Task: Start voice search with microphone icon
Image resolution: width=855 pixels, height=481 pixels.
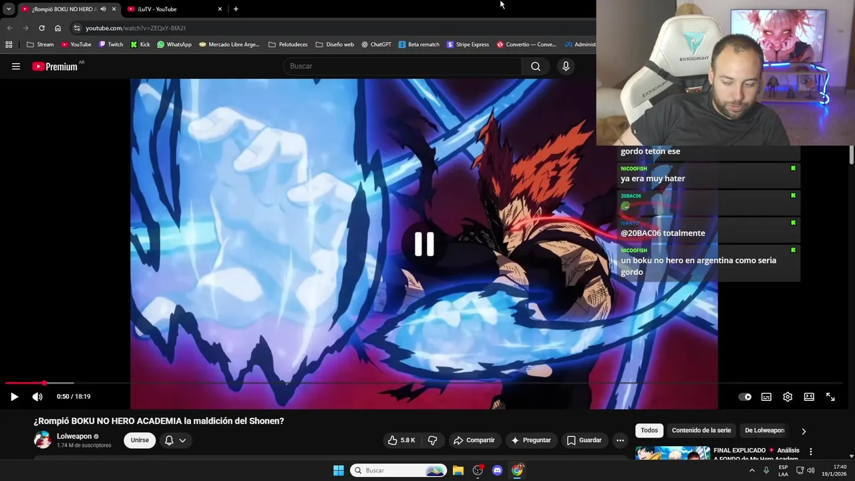Action: [566, 66]
